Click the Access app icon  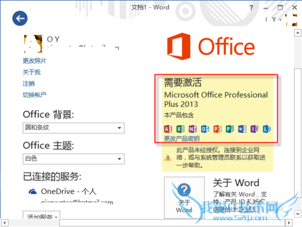(168, 129)
